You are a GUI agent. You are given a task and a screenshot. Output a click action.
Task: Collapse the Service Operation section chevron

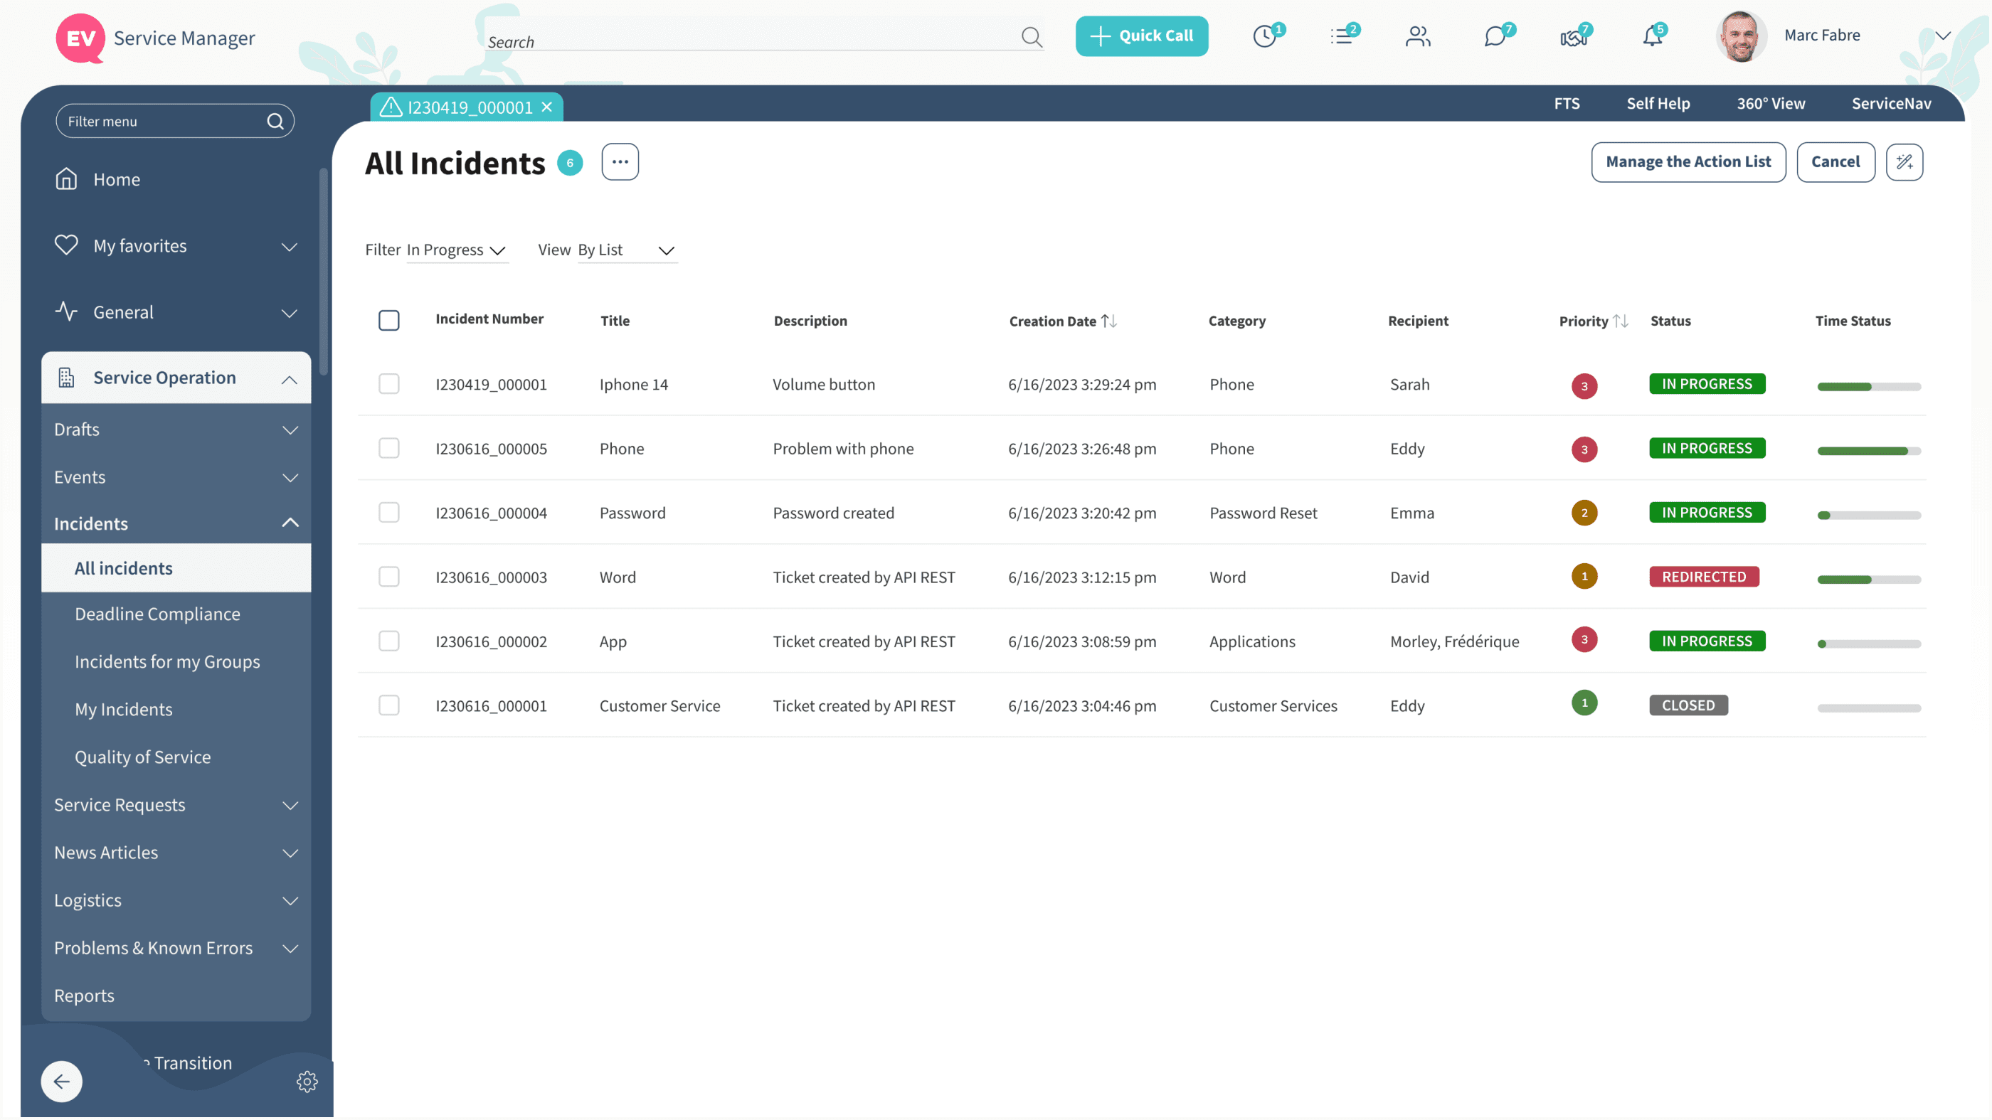pyautogui.click(x=290, y=380)
